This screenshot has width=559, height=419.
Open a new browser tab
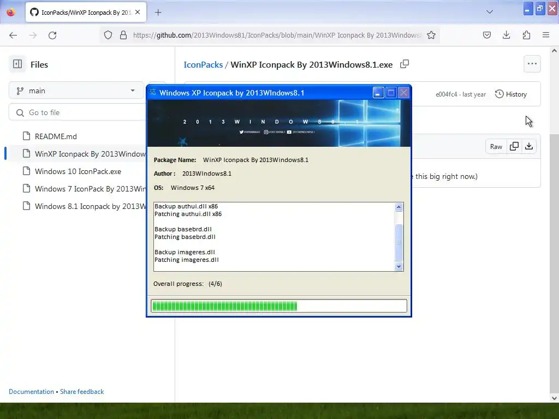158,13
